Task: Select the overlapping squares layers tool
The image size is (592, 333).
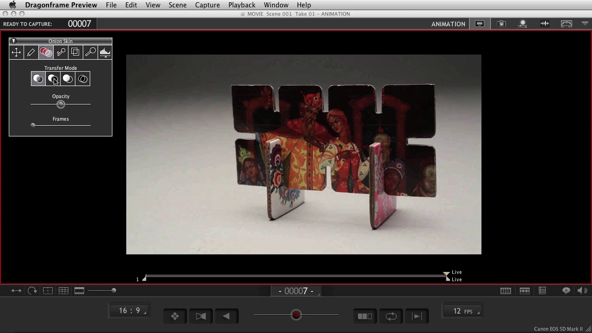Action: click(x=75, y=52)
